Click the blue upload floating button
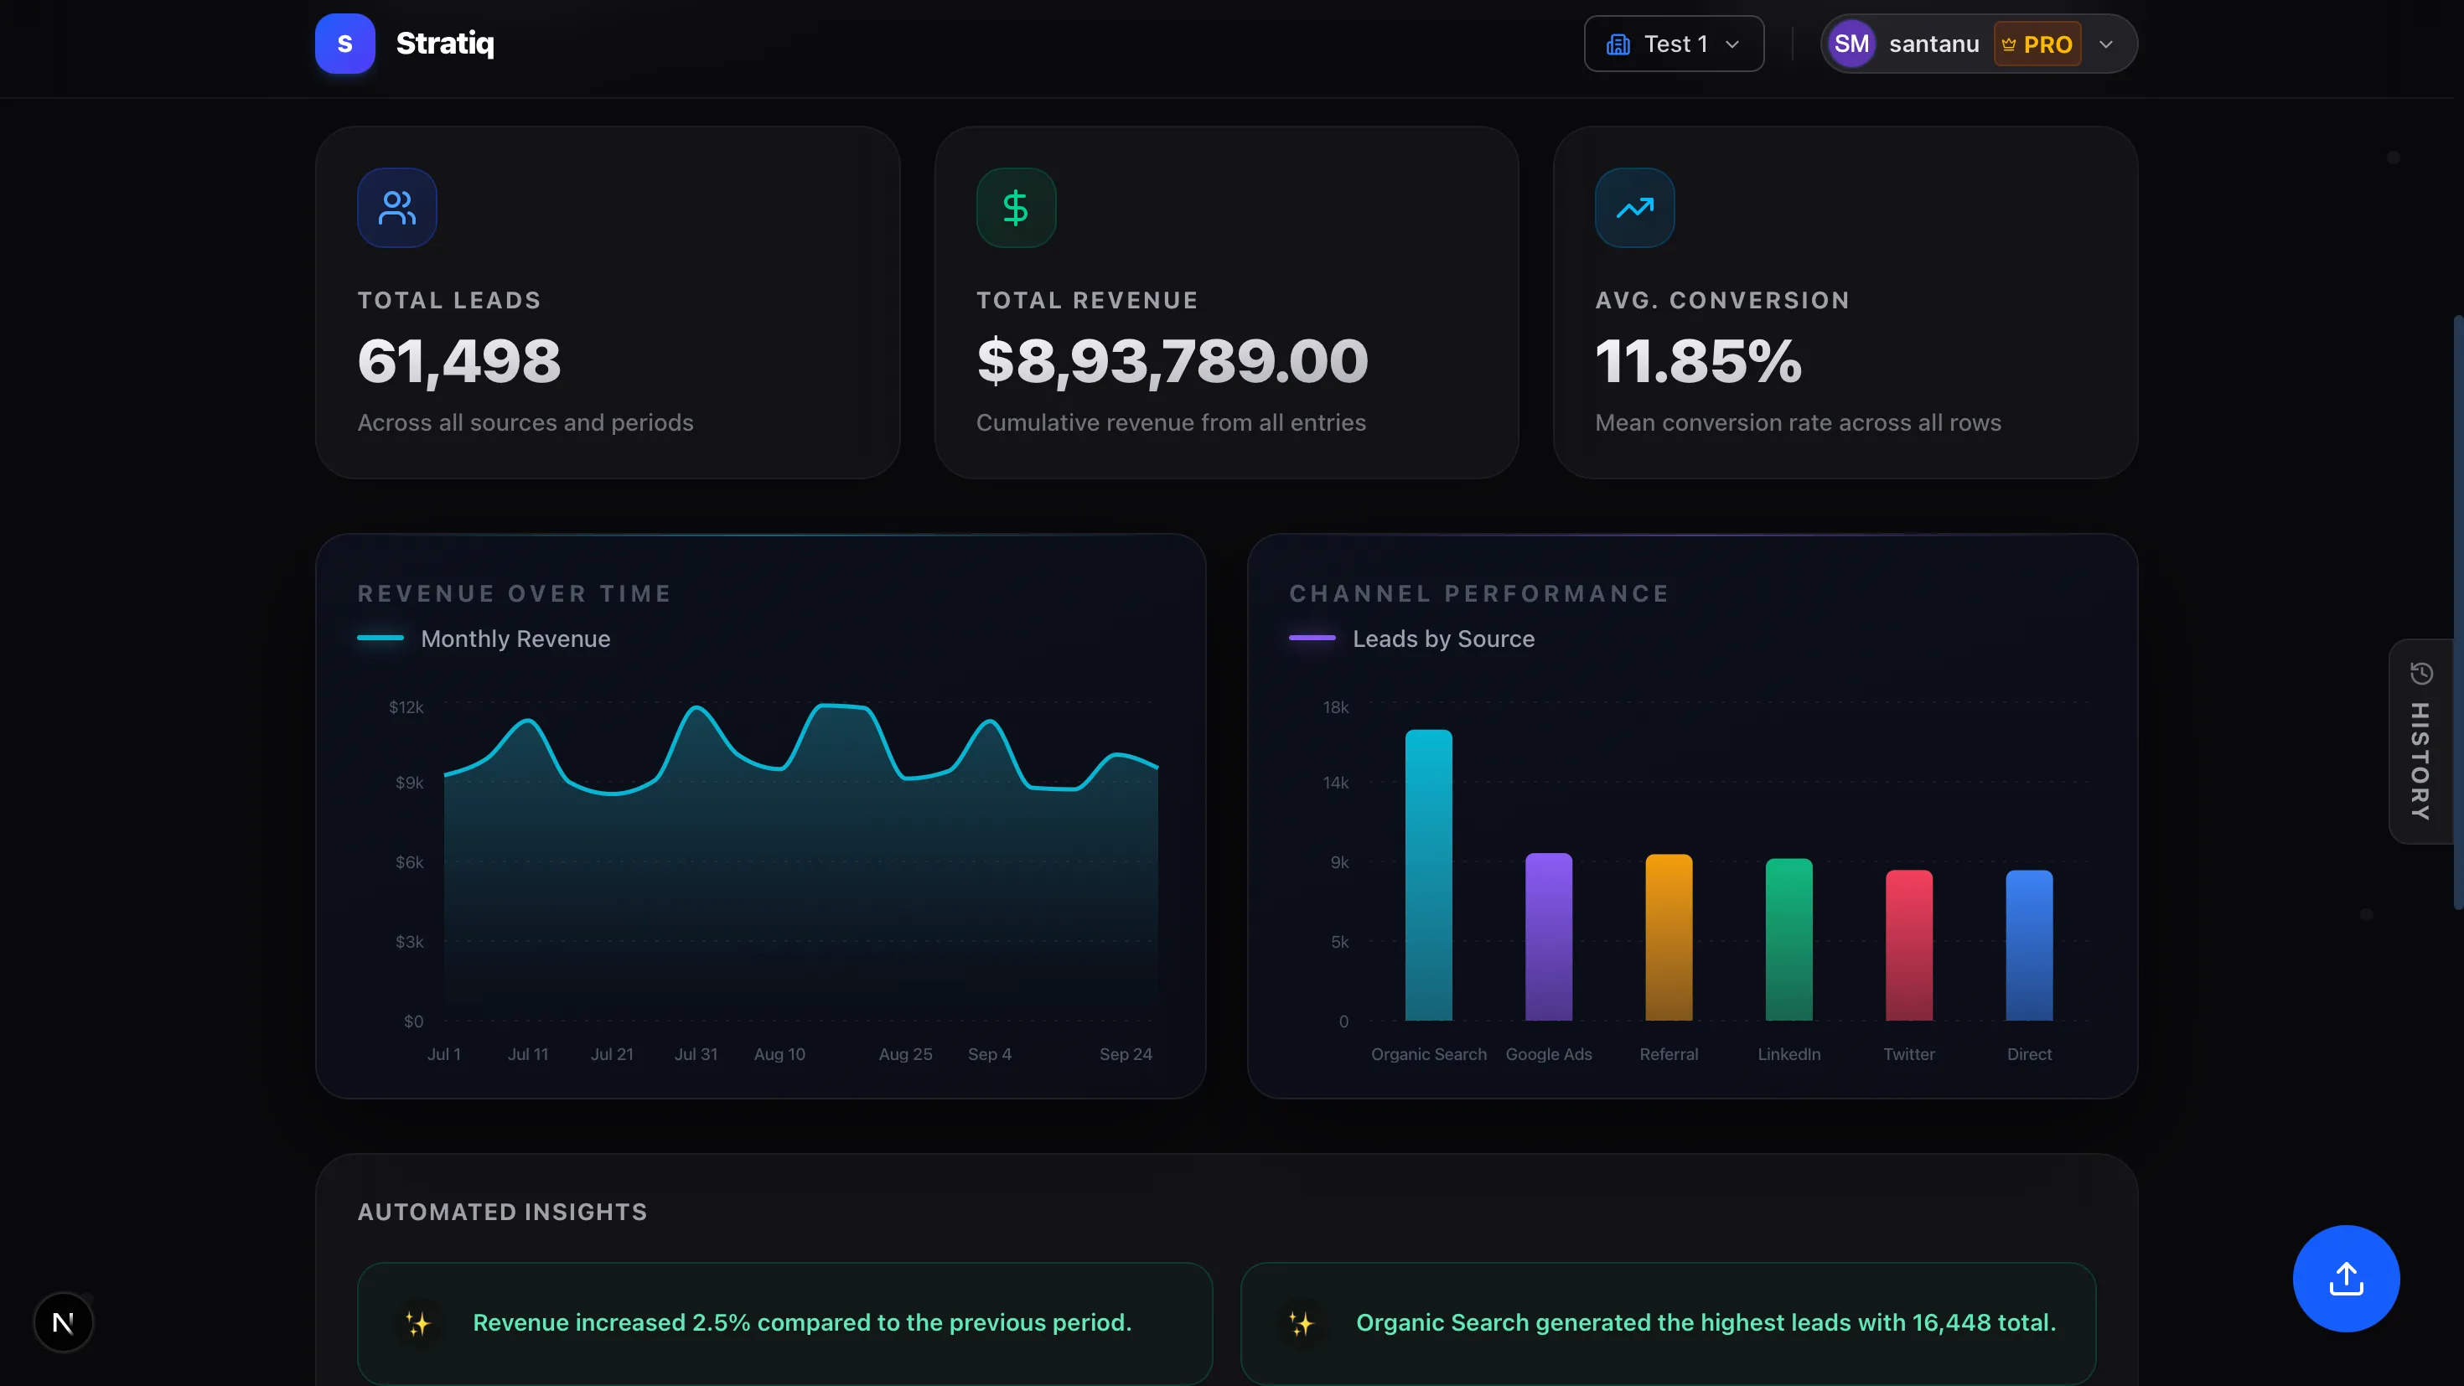Screen dimensions: 2464x1386 click(2345, 1278)
